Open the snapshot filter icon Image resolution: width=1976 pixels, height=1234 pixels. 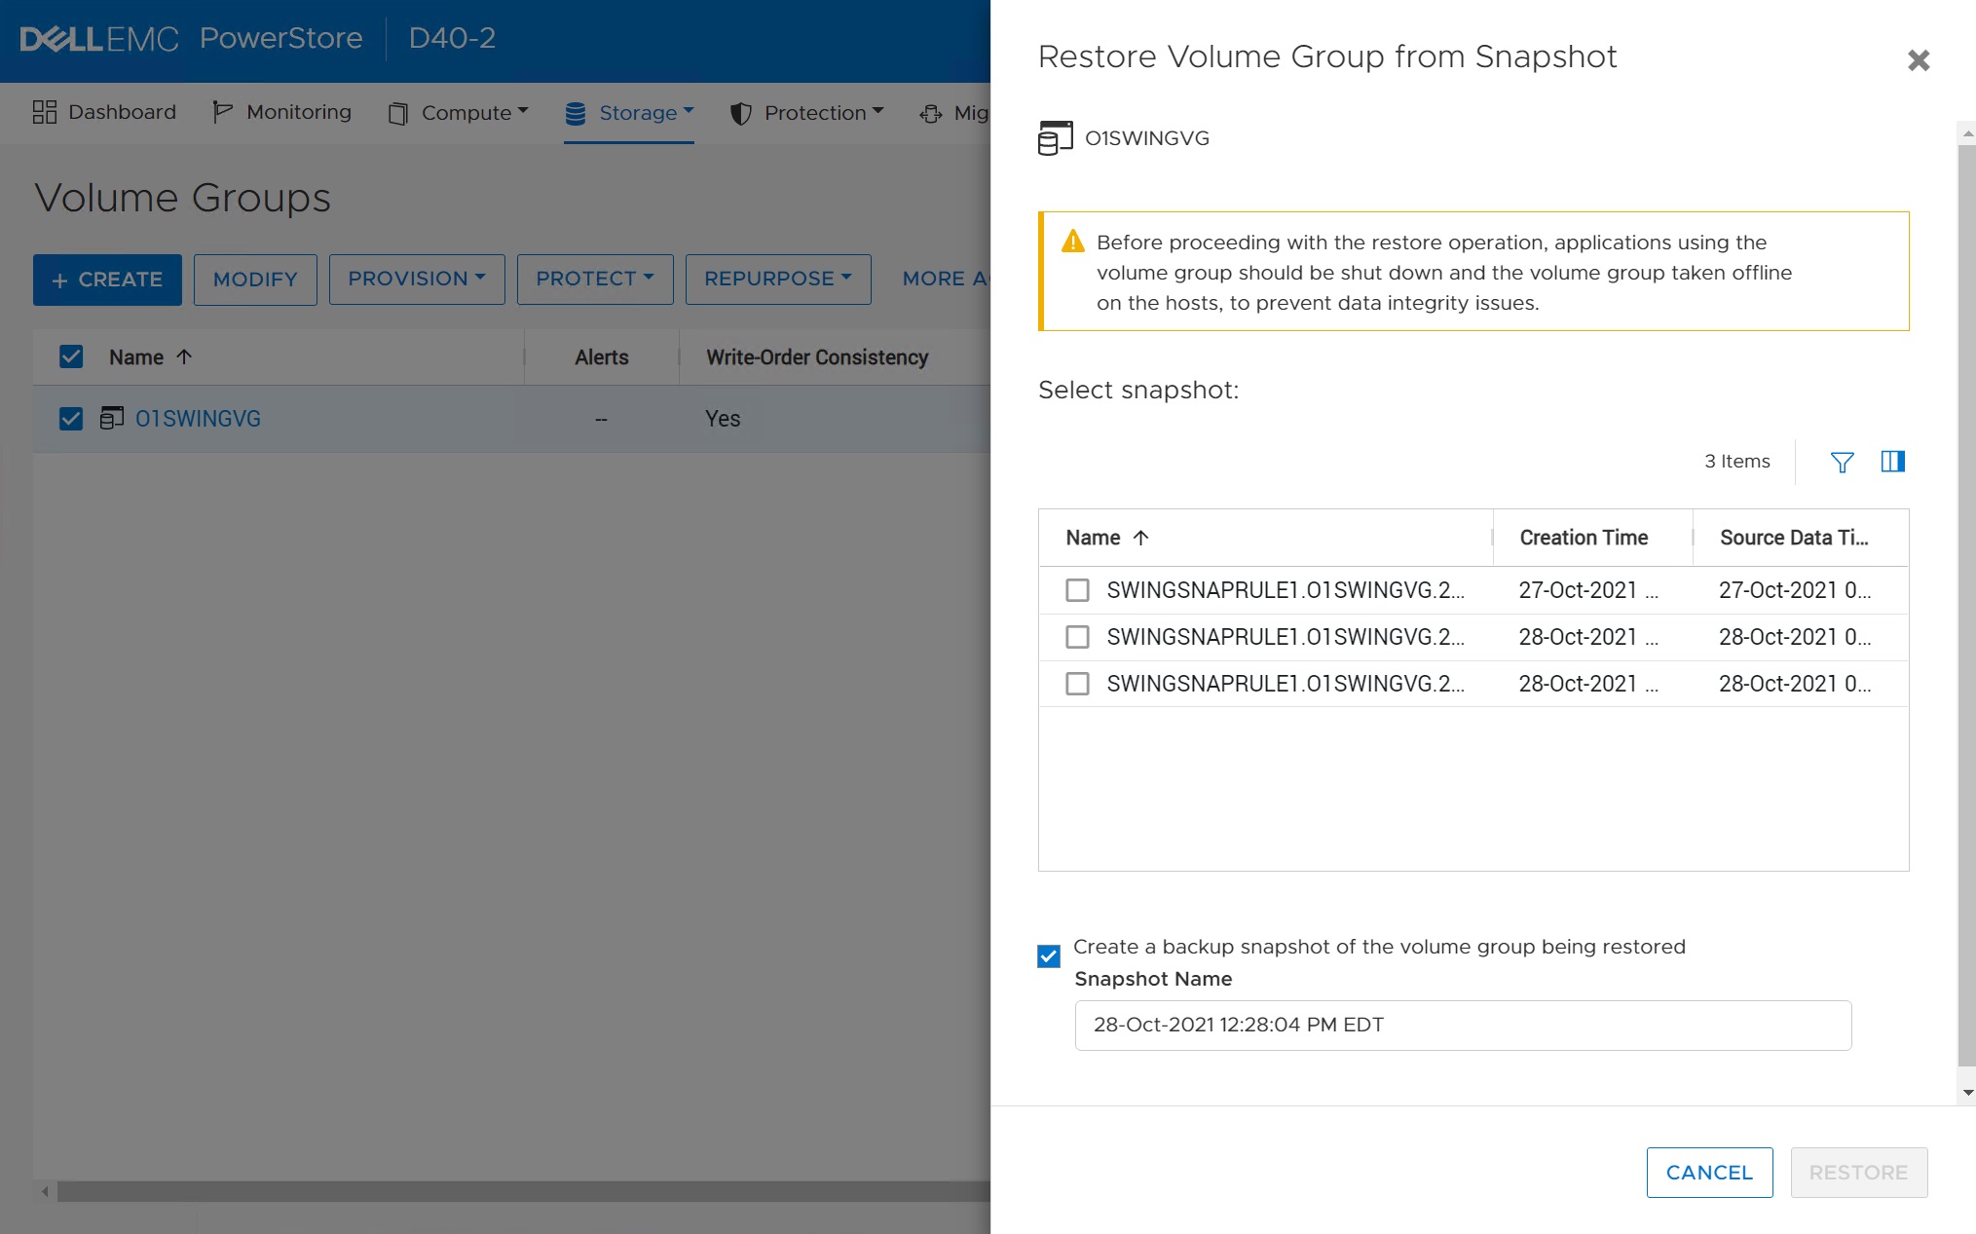[1842, 462]
